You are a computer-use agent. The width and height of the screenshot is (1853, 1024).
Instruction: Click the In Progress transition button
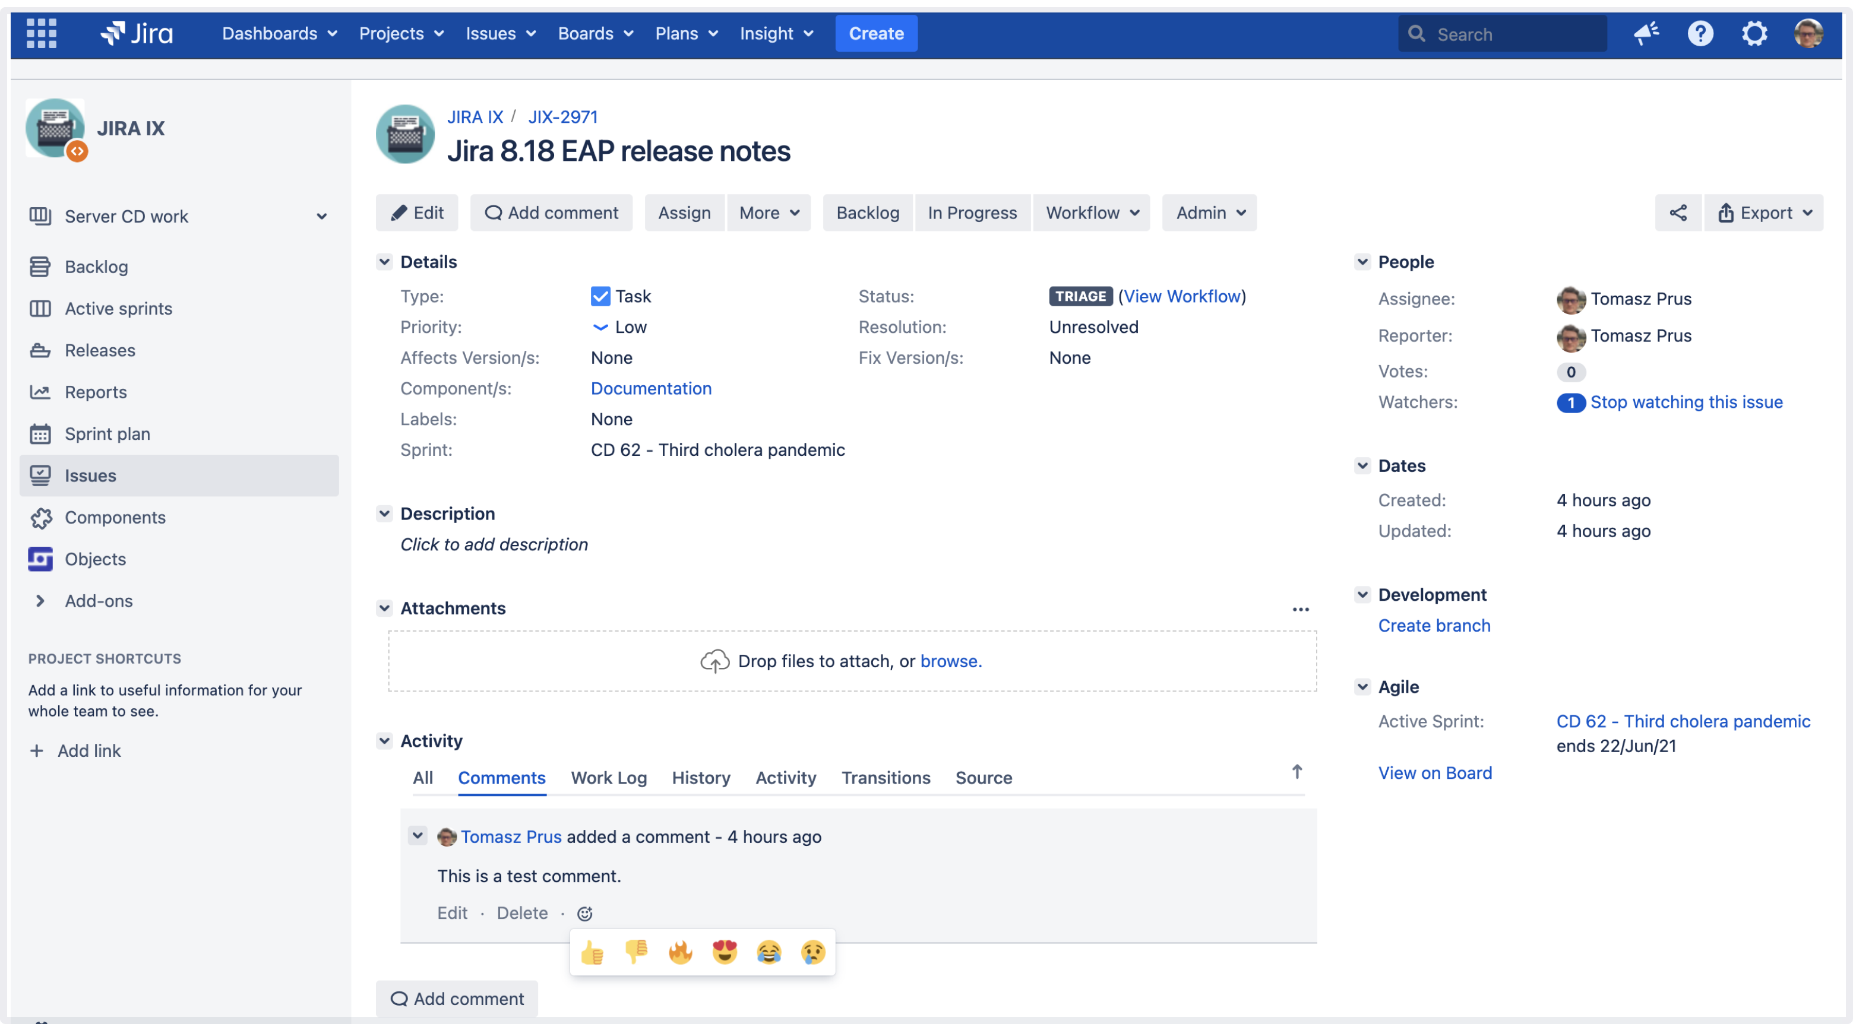click(x=972, y=212)
